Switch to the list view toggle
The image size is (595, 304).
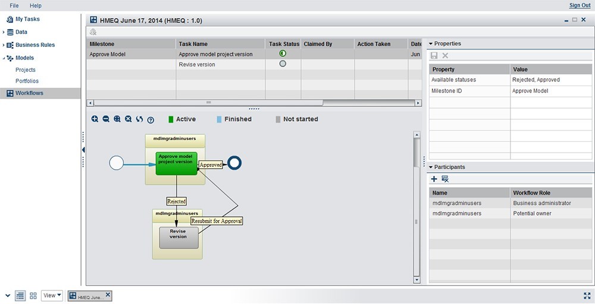[x=20, y=295]
